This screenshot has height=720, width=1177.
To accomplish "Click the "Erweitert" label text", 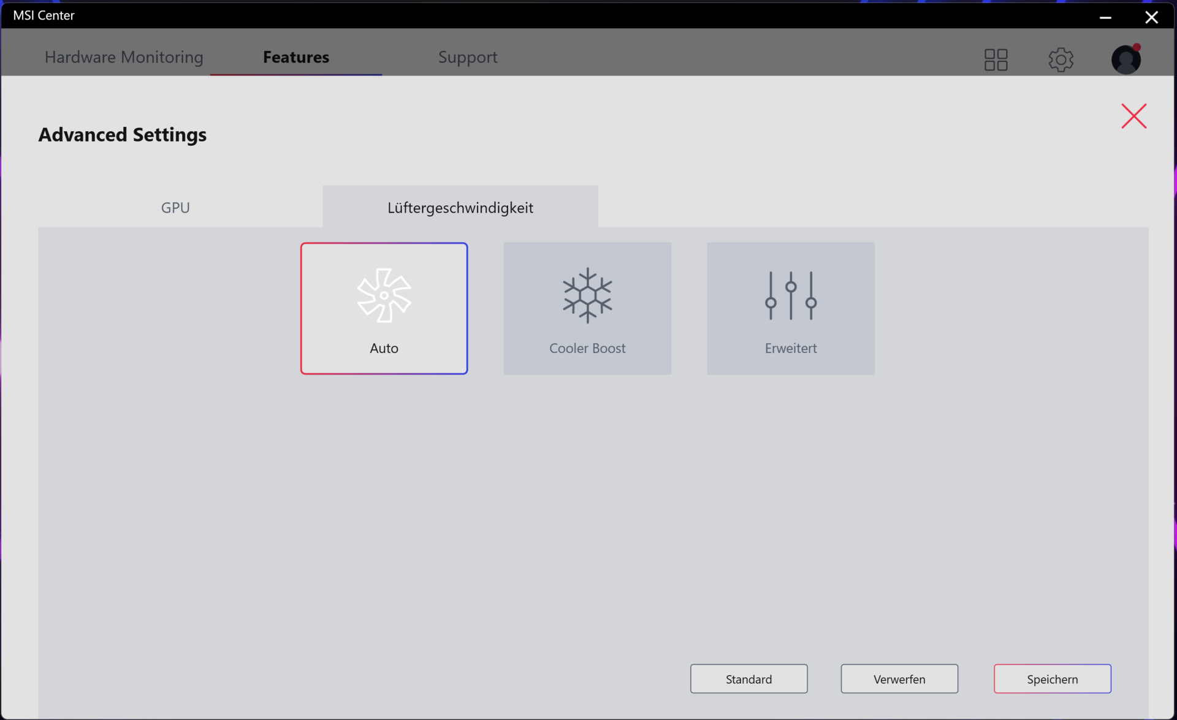I will pyautogui.click(x=791, y=348).
